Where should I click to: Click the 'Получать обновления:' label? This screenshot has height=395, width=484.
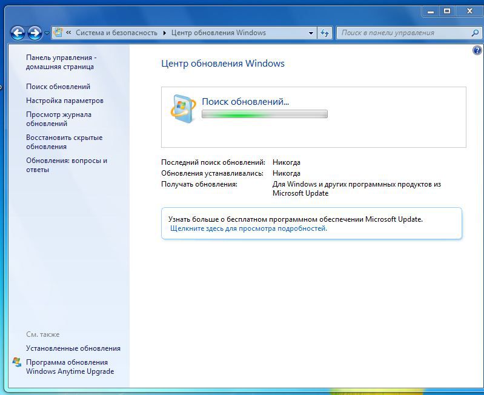pyautogui.click(x=199, y=184)
